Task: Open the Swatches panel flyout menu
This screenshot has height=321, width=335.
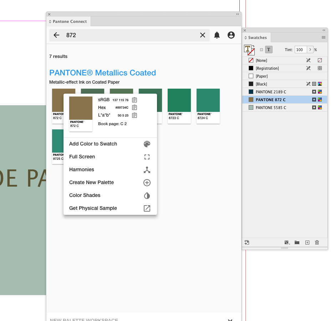Action: click(x=324, y=38)
